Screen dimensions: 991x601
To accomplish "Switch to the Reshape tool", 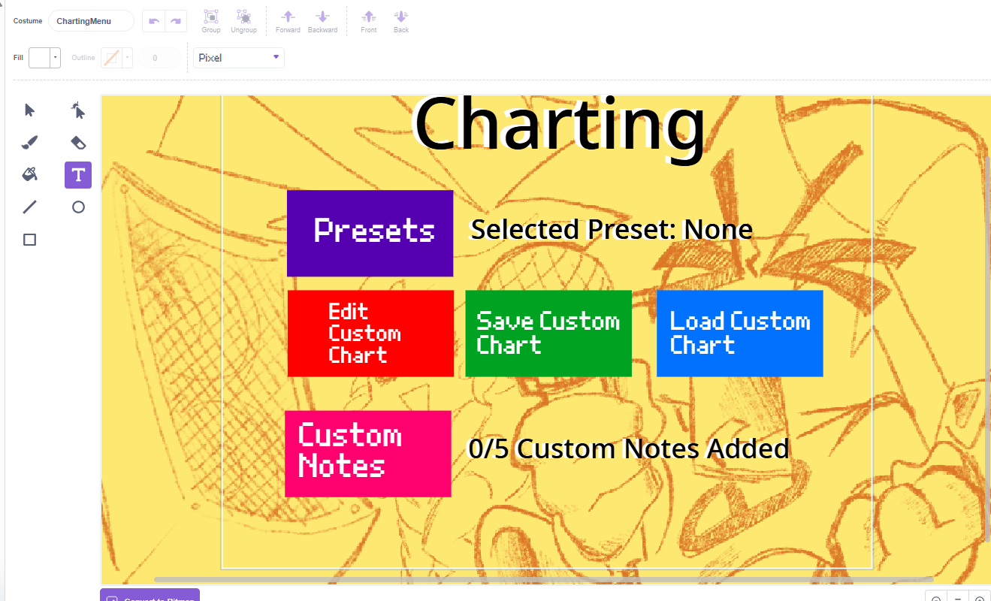I will click(x=78, y=110).
